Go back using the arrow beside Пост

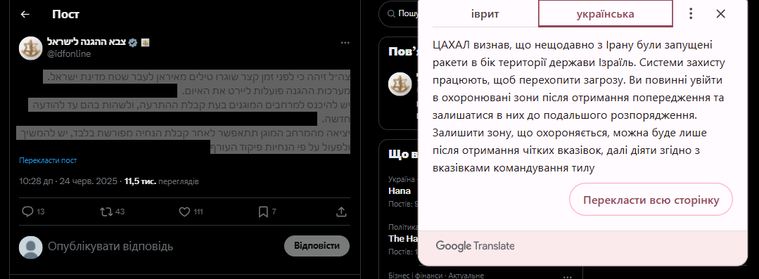pyautogui.click(x=25, y=15)
